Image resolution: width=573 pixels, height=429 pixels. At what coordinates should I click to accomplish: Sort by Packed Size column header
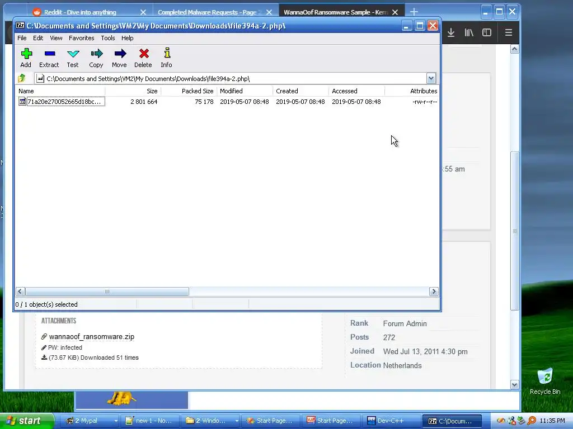[x=189, y=91]
